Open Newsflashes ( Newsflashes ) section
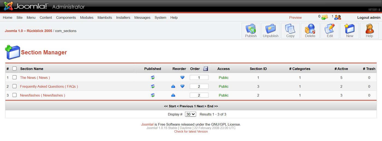This screenshot has height=141, width=382. pyautogui.click(x=43, y=95)
